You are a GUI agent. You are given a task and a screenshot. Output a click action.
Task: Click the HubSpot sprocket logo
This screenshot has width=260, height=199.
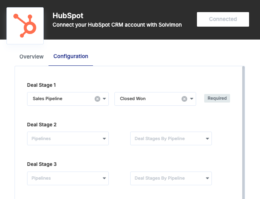tap(25, 26)
